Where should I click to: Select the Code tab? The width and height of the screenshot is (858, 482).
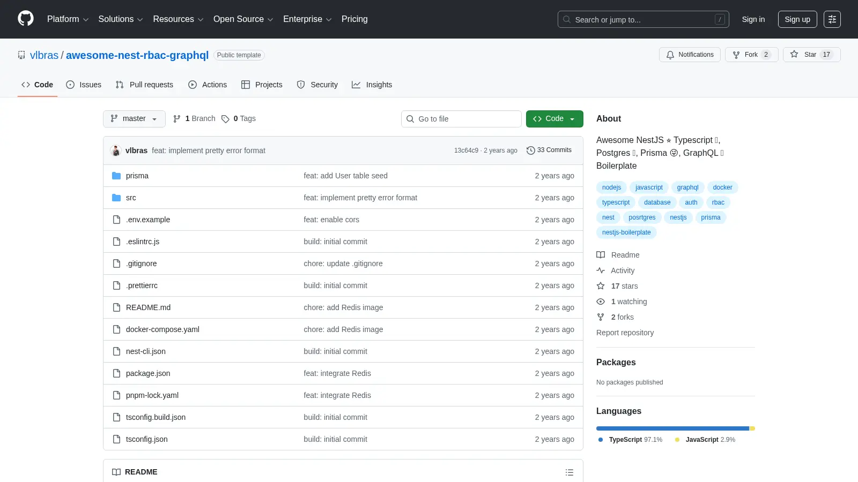pyautogui.click(x=38, y=85)
